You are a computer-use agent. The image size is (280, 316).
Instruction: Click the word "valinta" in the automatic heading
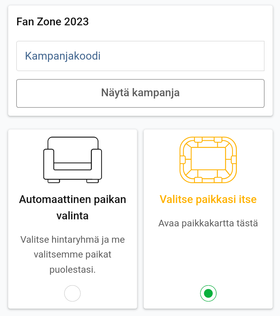(72, 215)
